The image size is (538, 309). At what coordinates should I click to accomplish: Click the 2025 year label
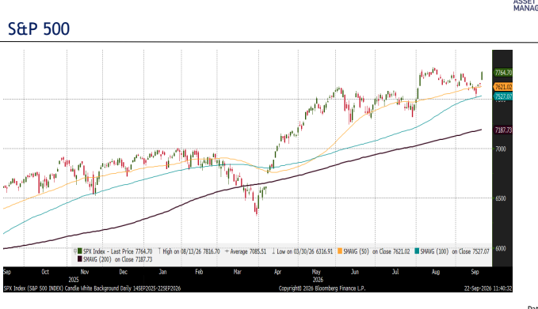click(74, 280)
